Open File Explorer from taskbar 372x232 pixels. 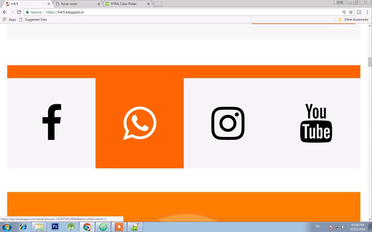click(39, 227)
